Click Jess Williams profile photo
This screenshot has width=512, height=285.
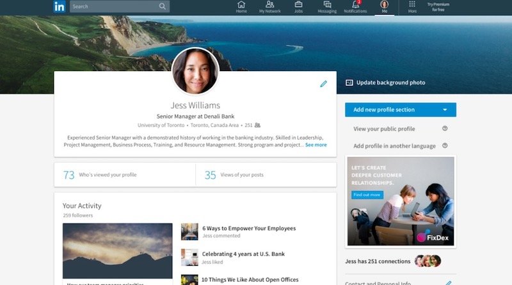coord(195,71)
